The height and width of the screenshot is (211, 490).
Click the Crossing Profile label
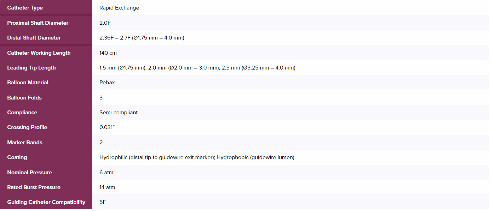coord(27,127)
